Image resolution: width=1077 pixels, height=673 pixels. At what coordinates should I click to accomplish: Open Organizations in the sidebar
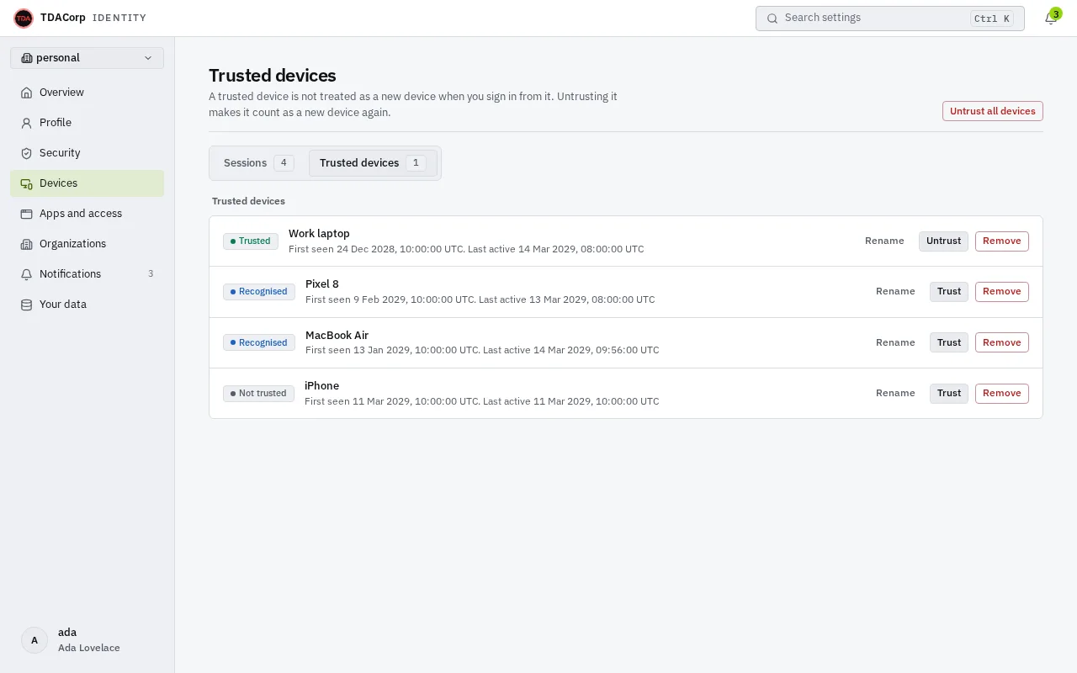click(88, 244)
